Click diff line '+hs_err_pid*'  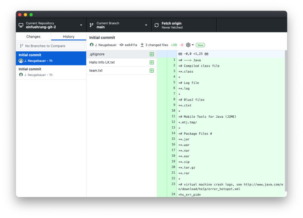tap(190, 195)
